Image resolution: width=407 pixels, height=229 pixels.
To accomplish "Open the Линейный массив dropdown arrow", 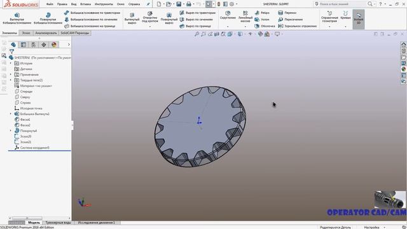I will [245, 27].
